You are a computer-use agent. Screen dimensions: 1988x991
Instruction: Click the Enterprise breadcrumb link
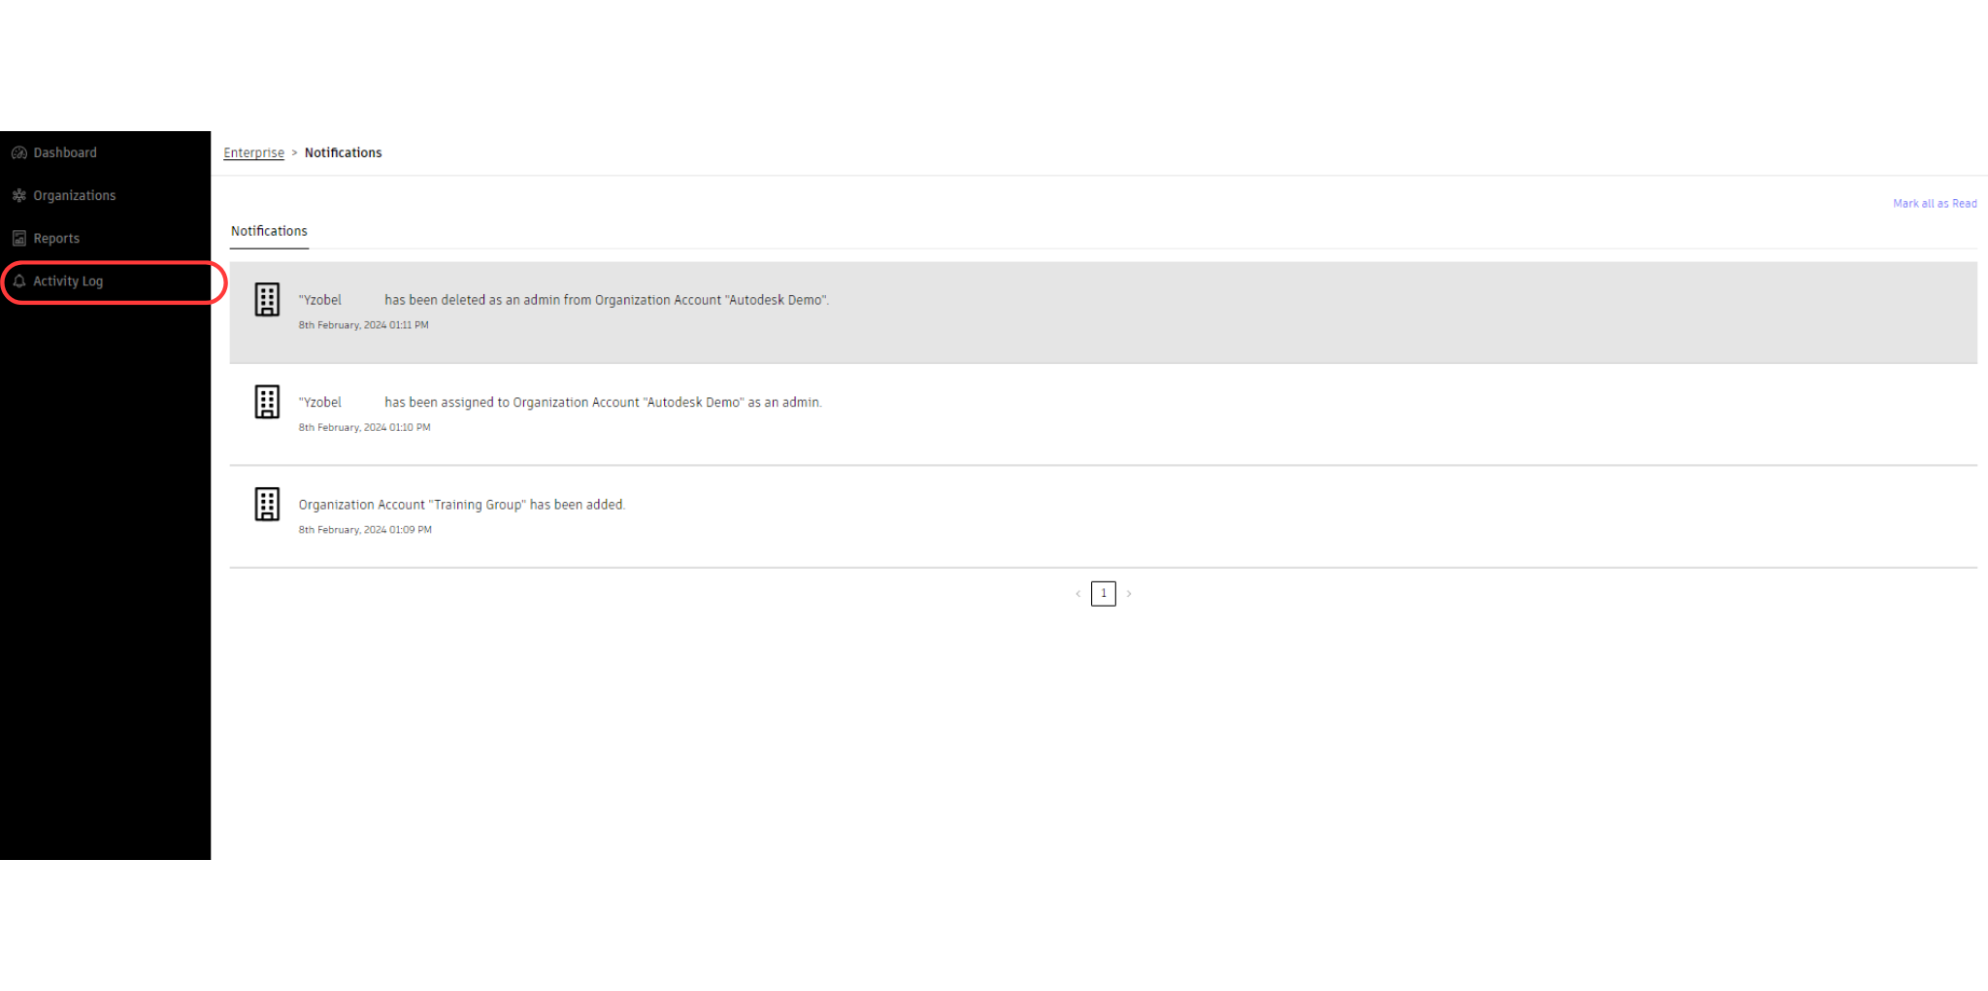point(253,153)
